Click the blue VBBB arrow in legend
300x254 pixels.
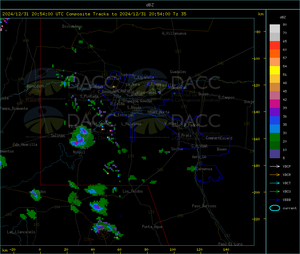[275, 200]
